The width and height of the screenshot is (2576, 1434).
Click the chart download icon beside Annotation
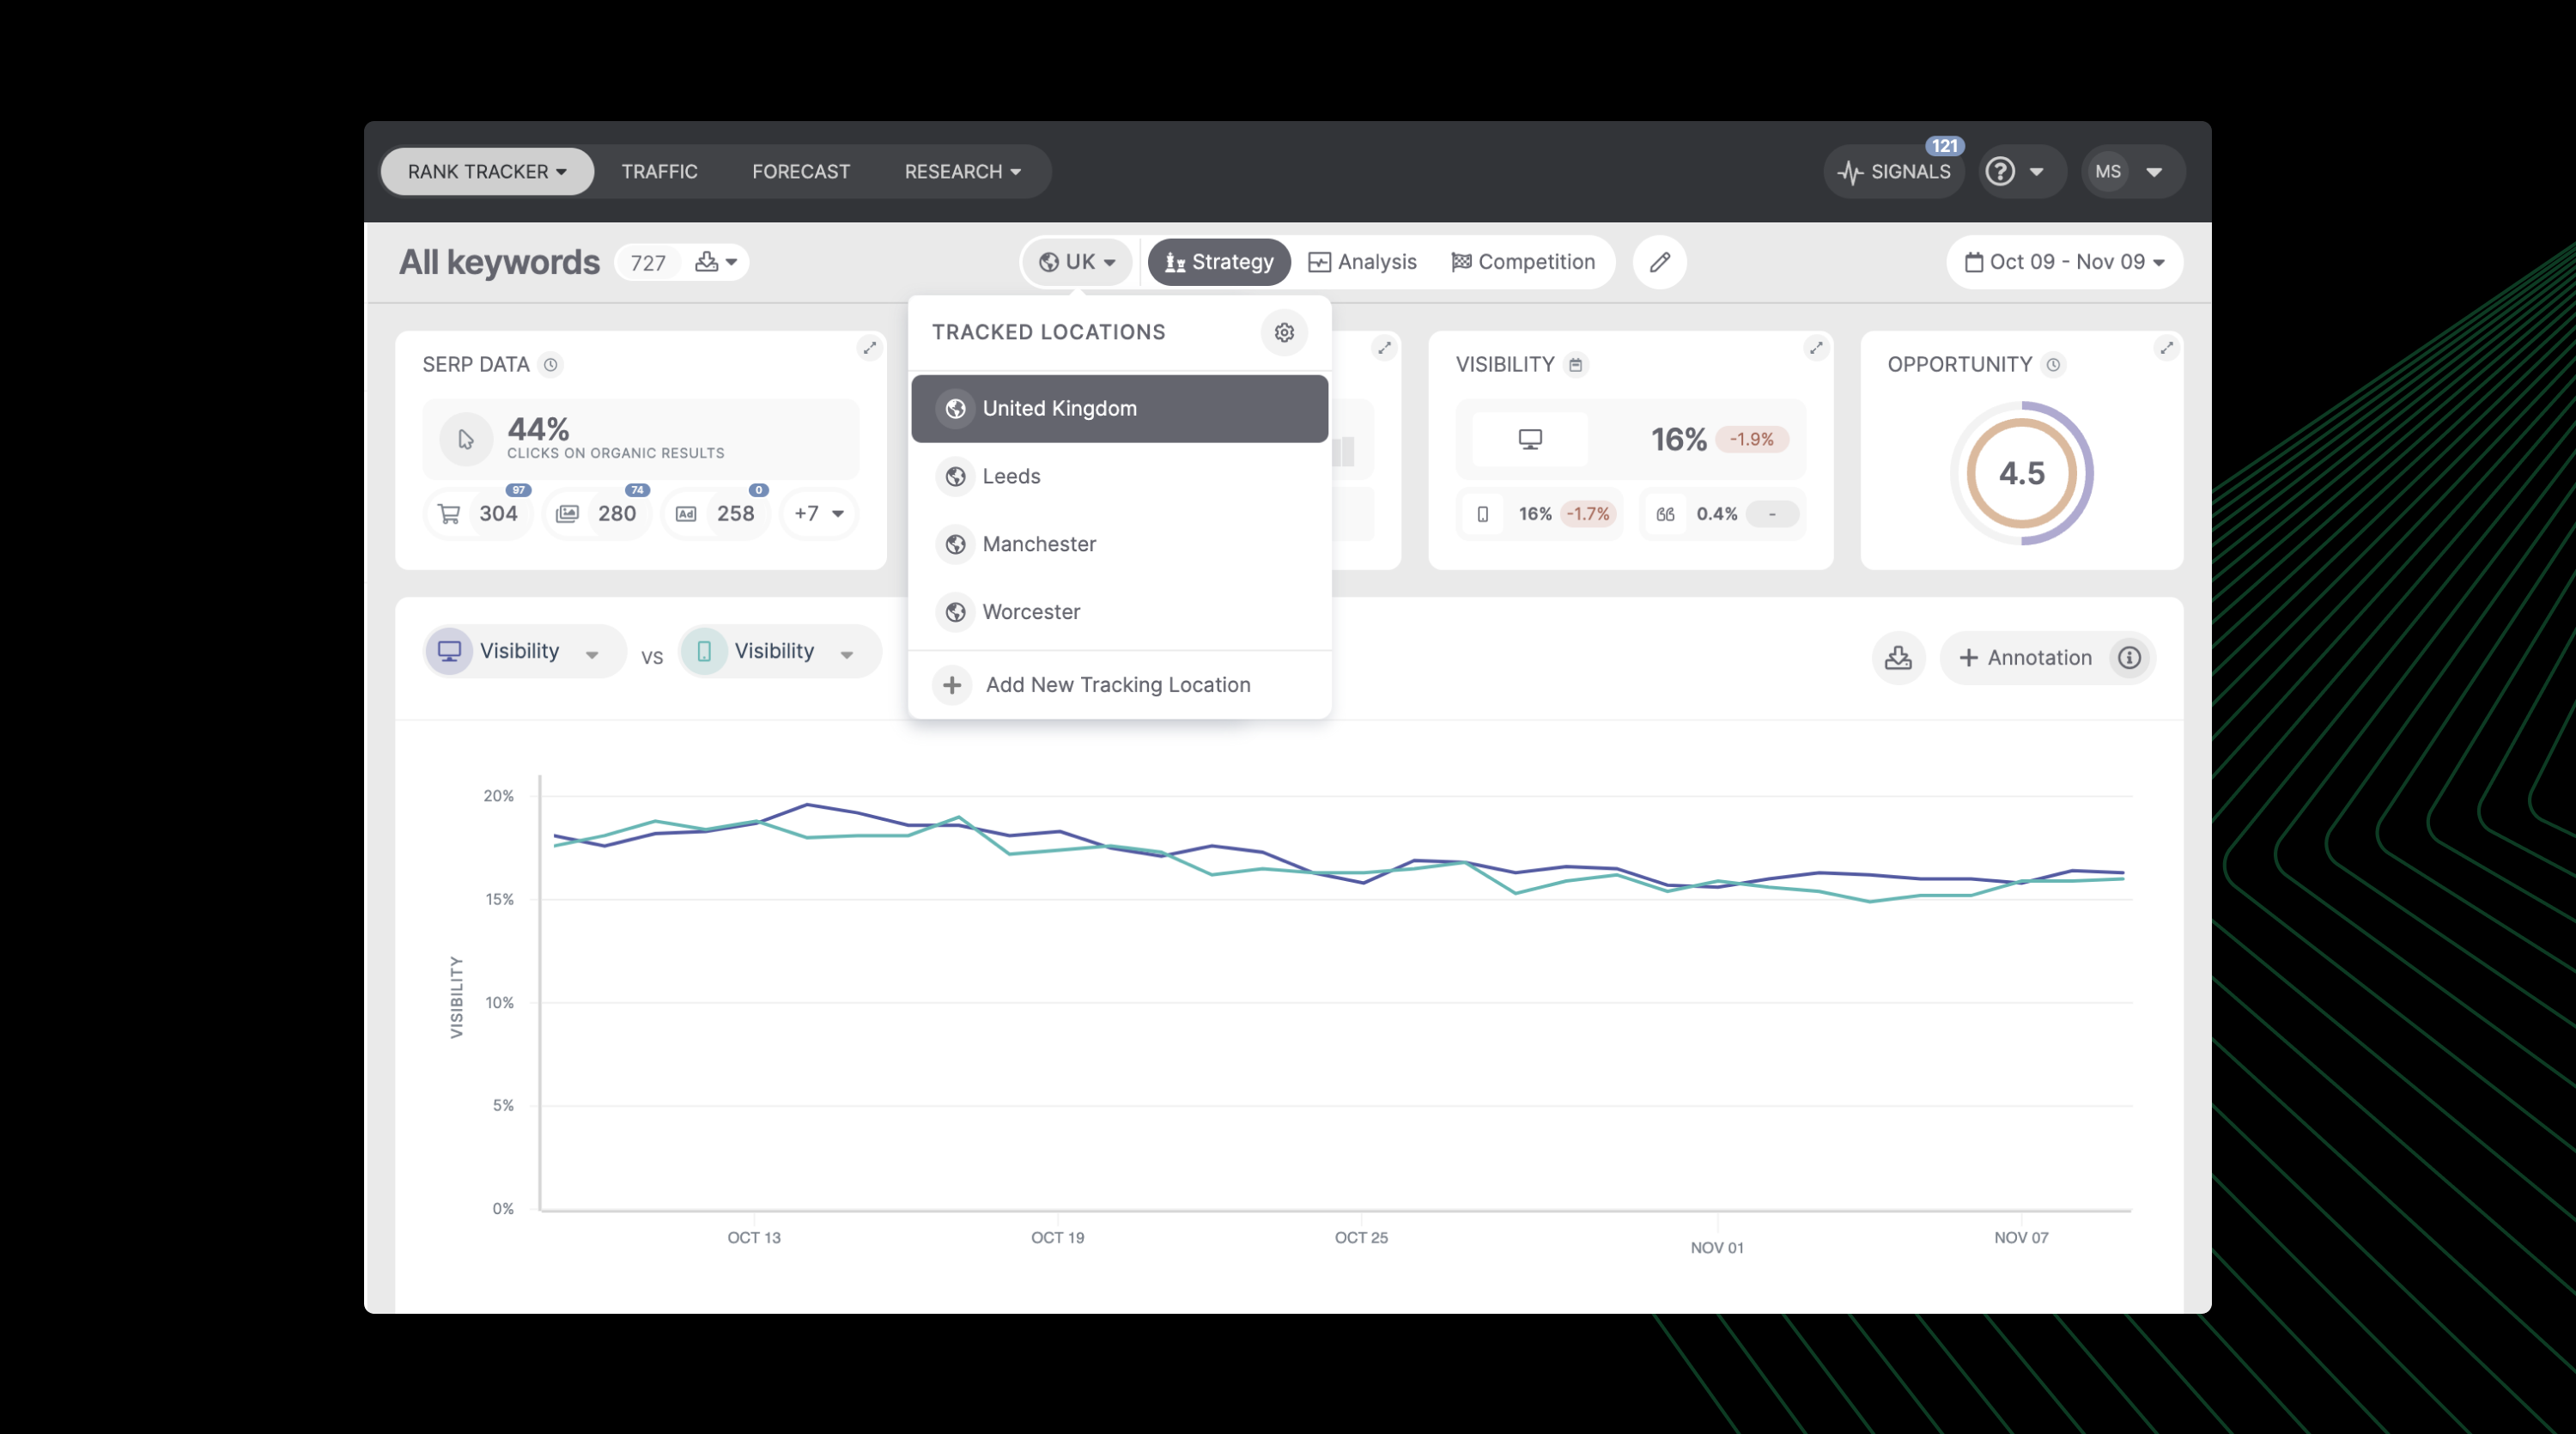click(x=1898, y=657)
